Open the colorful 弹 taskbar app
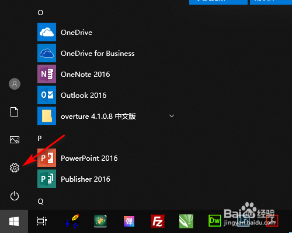Image resolution: width=292 pixels, height=233 pixels. click(x=129, y=221)
